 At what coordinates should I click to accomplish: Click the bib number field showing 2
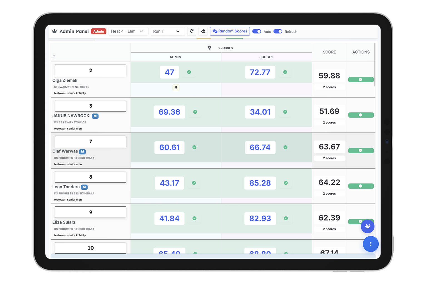[91, 70]
